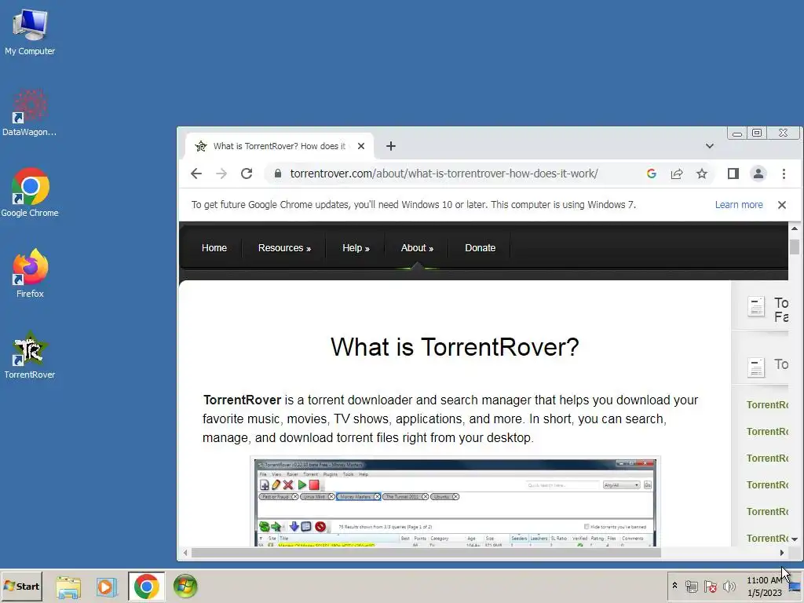This screenshot has height=603, width=804.
Task: Launch Google Chrome desktop shortcut
Action: click(30, 193)
